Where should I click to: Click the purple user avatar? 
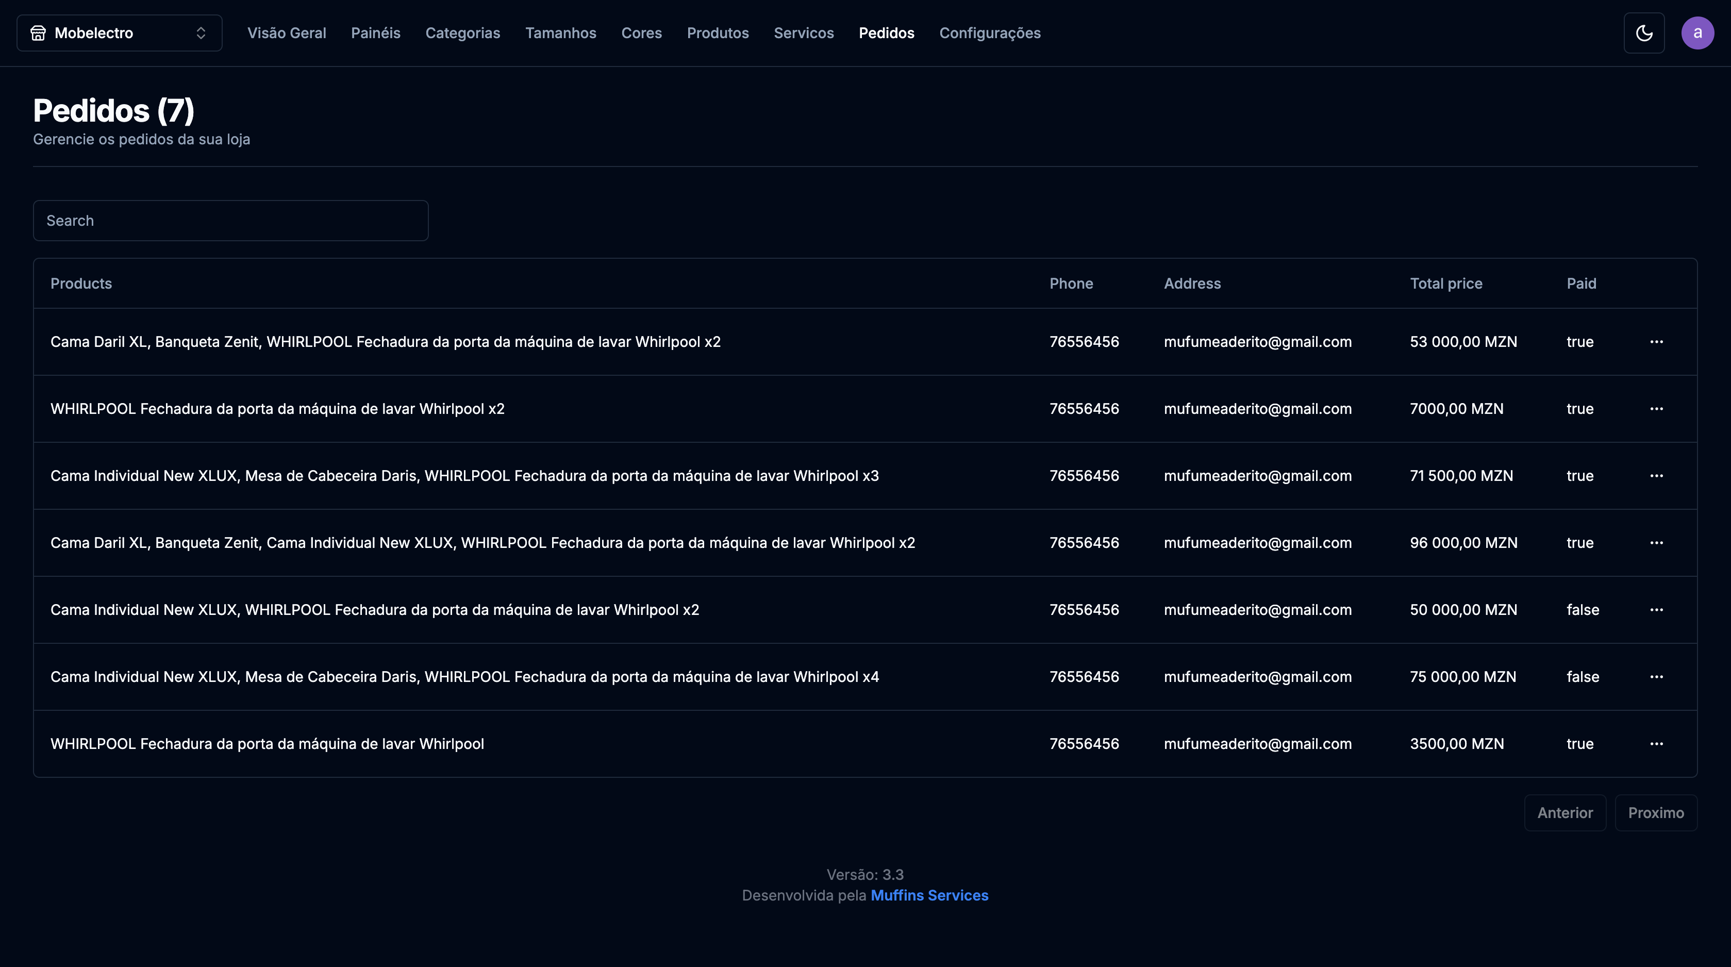[1697, 33]
